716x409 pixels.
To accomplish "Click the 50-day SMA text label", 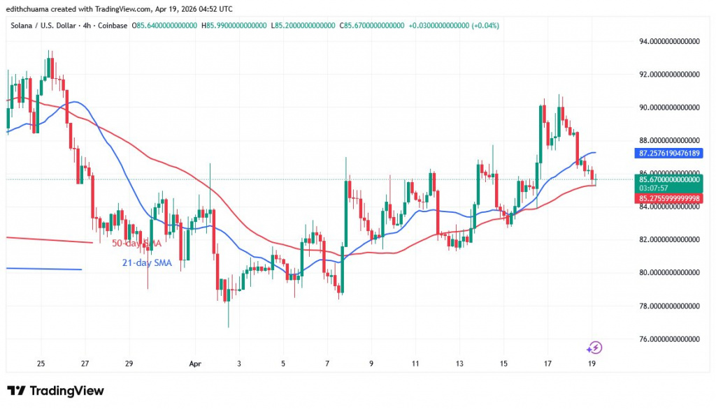I will pyautogui.click(x=136, y=243).
